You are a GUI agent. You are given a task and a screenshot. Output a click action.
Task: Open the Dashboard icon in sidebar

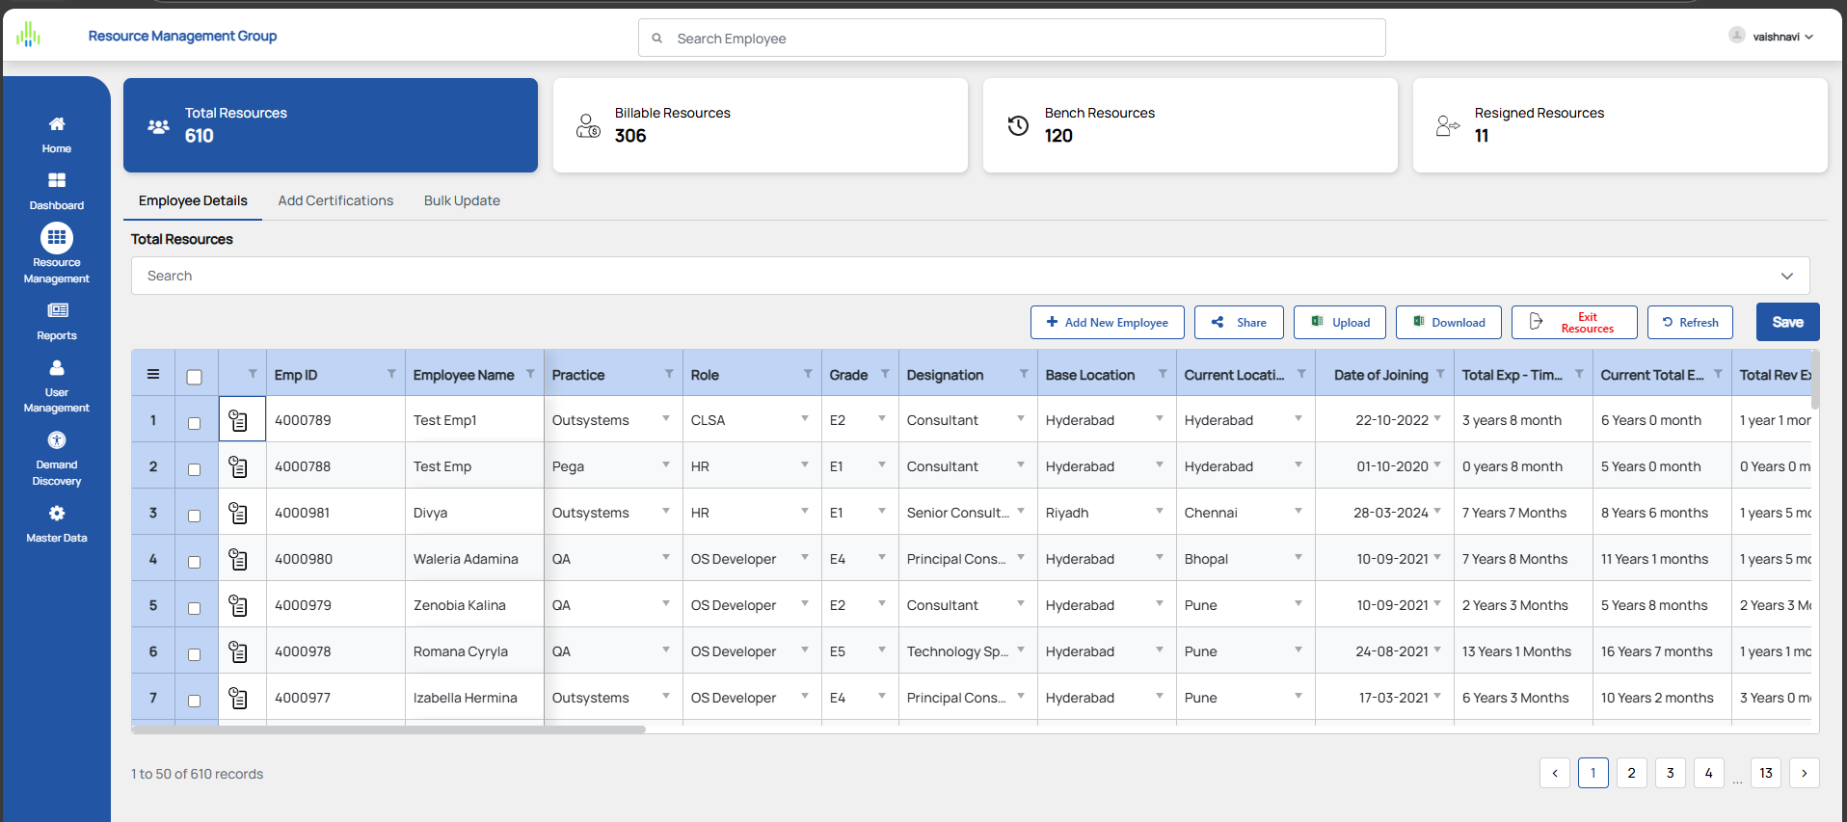click(57, 181)
